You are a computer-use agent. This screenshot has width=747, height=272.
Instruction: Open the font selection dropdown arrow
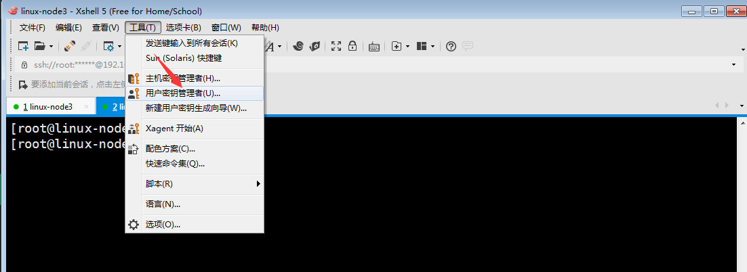(280, 46)
